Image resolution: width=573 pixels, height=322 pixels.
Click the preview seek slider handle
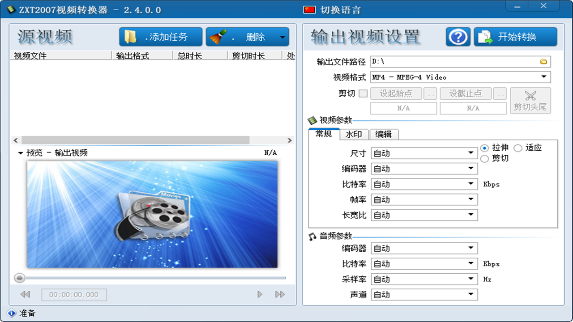(x=20, y=278)
